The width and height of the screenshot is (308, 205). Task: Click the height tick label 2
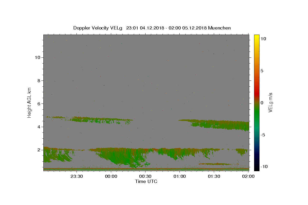pyautogui.click(x=39, y=150)
